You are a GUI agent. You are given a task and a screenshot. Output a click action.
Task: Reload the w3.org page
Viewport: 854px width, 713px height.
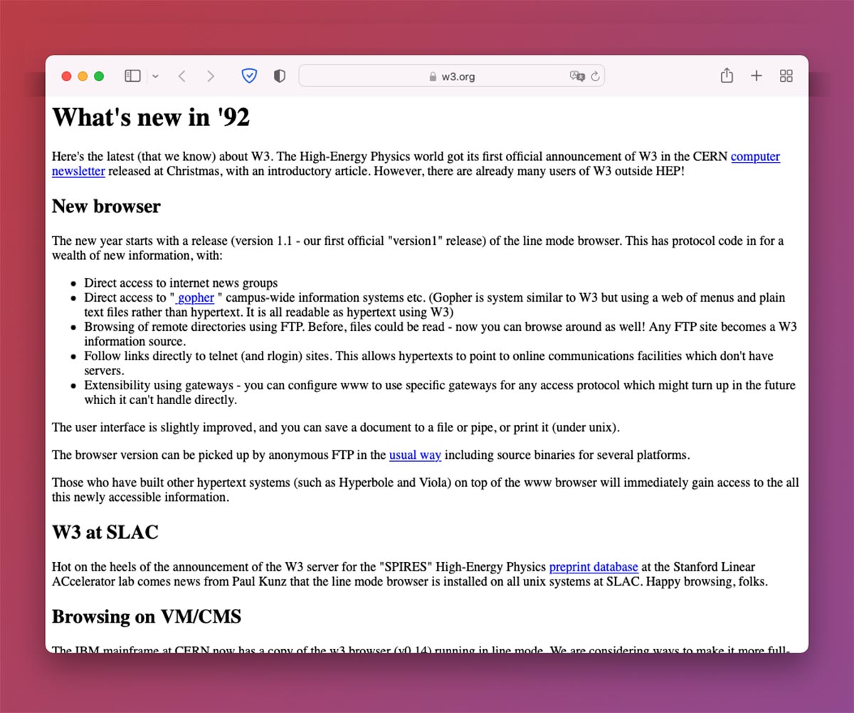coord(596,76)
